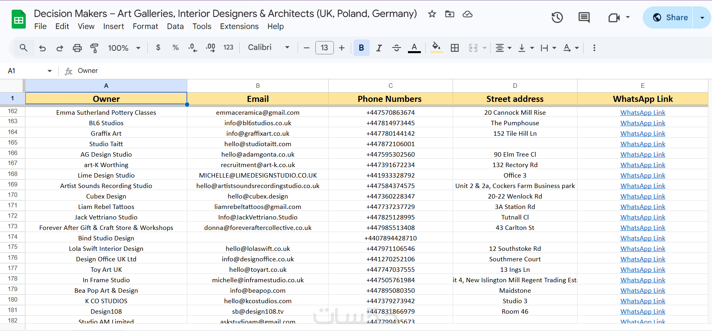Select phone number +447737237729
The width and height of the screenshot is (712, 331).
pyautogui.click(x=391, y=207)
